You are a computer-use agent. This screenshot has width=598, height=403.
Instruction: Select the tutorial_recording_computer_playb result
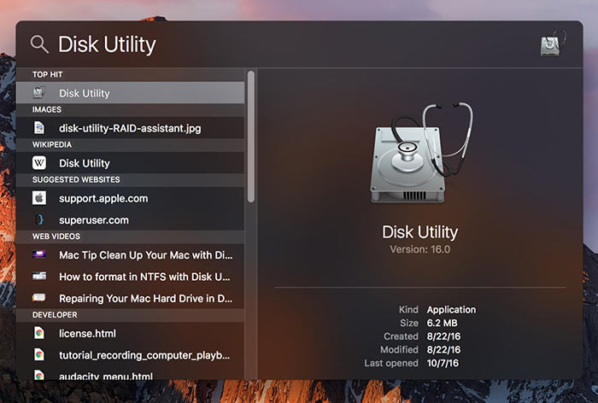[130, 355]
